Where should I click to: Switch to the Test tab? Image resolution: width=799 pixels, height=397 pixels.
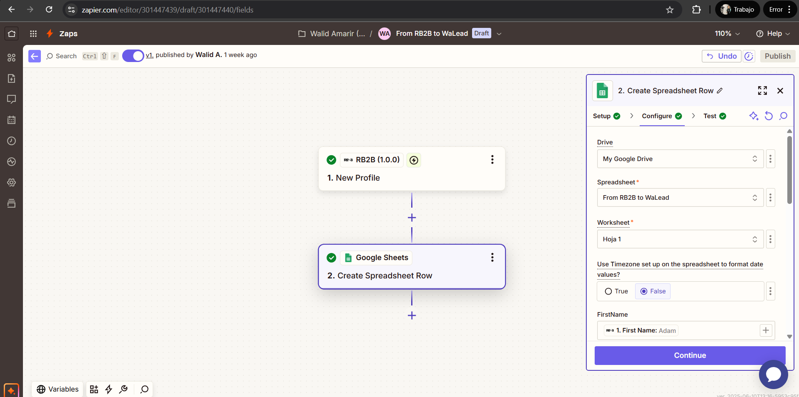[714, 116]
